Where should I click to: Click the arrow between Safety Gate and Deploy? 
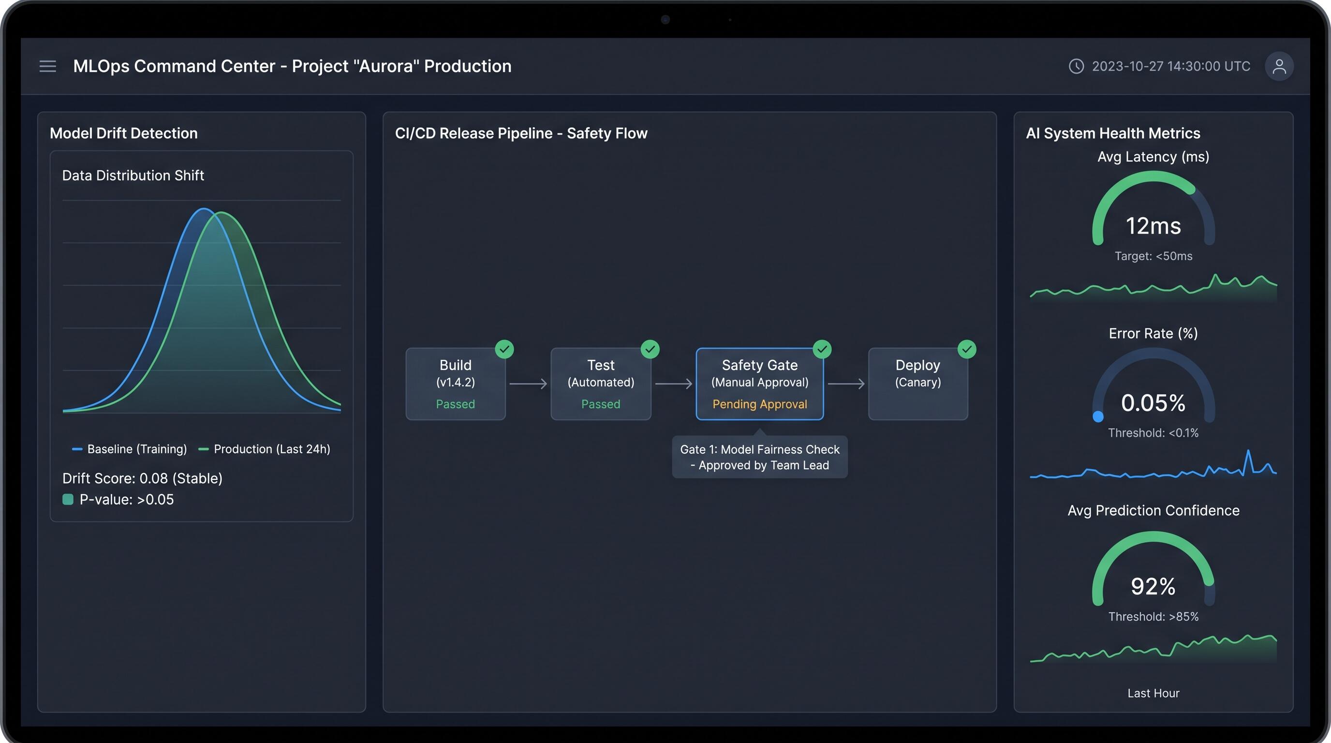point(846,384)
